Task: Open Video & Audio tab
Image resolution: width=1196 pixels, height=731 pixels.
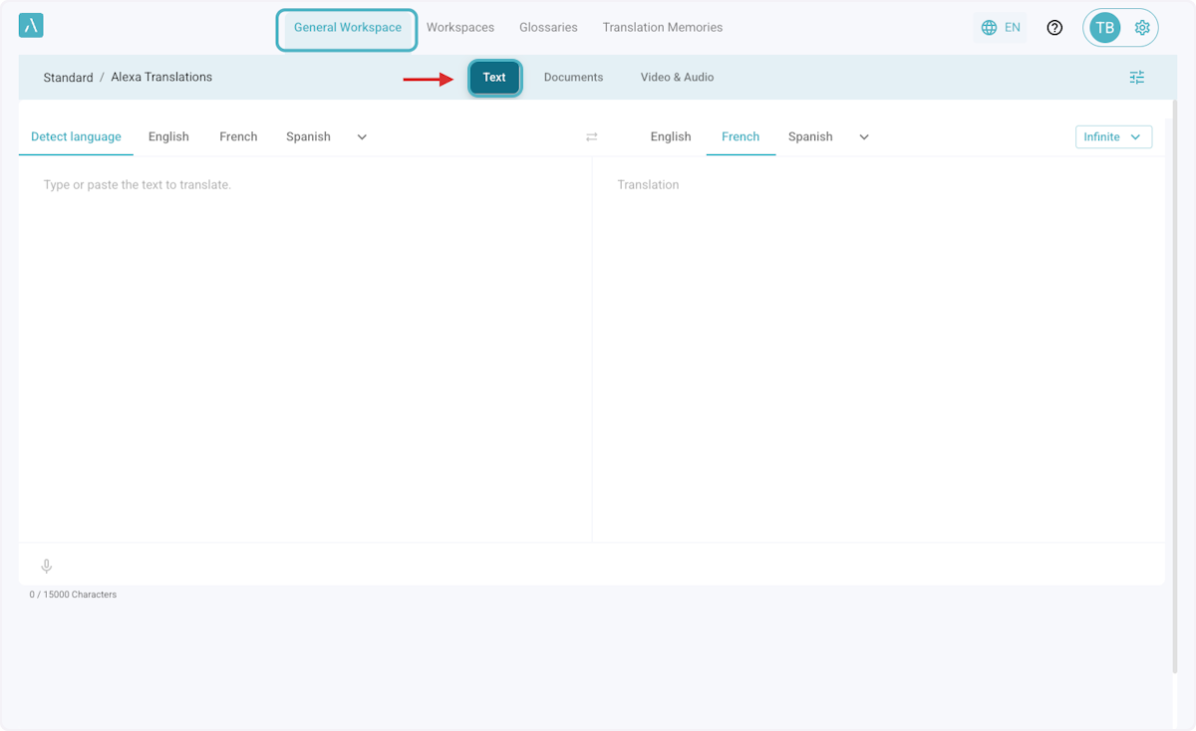Action: click(677, 78)
